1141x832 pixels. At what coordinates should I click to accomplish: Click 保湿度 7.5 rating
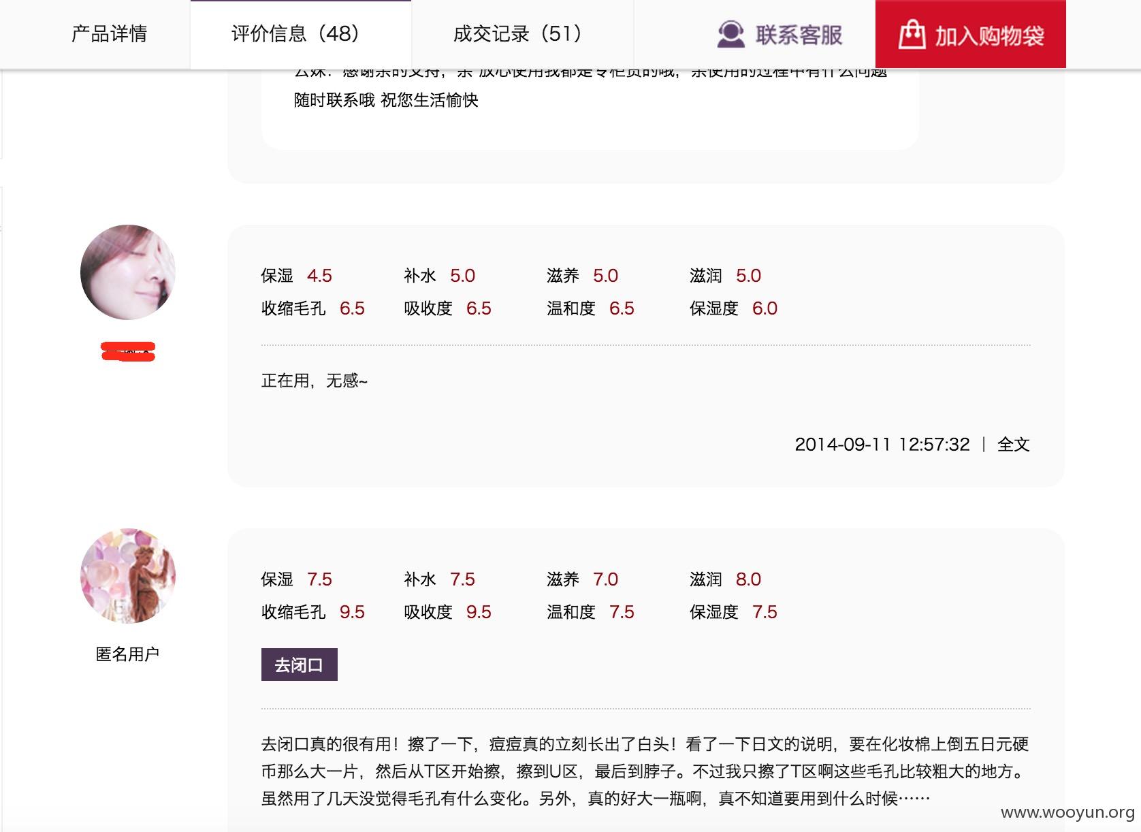733,612
